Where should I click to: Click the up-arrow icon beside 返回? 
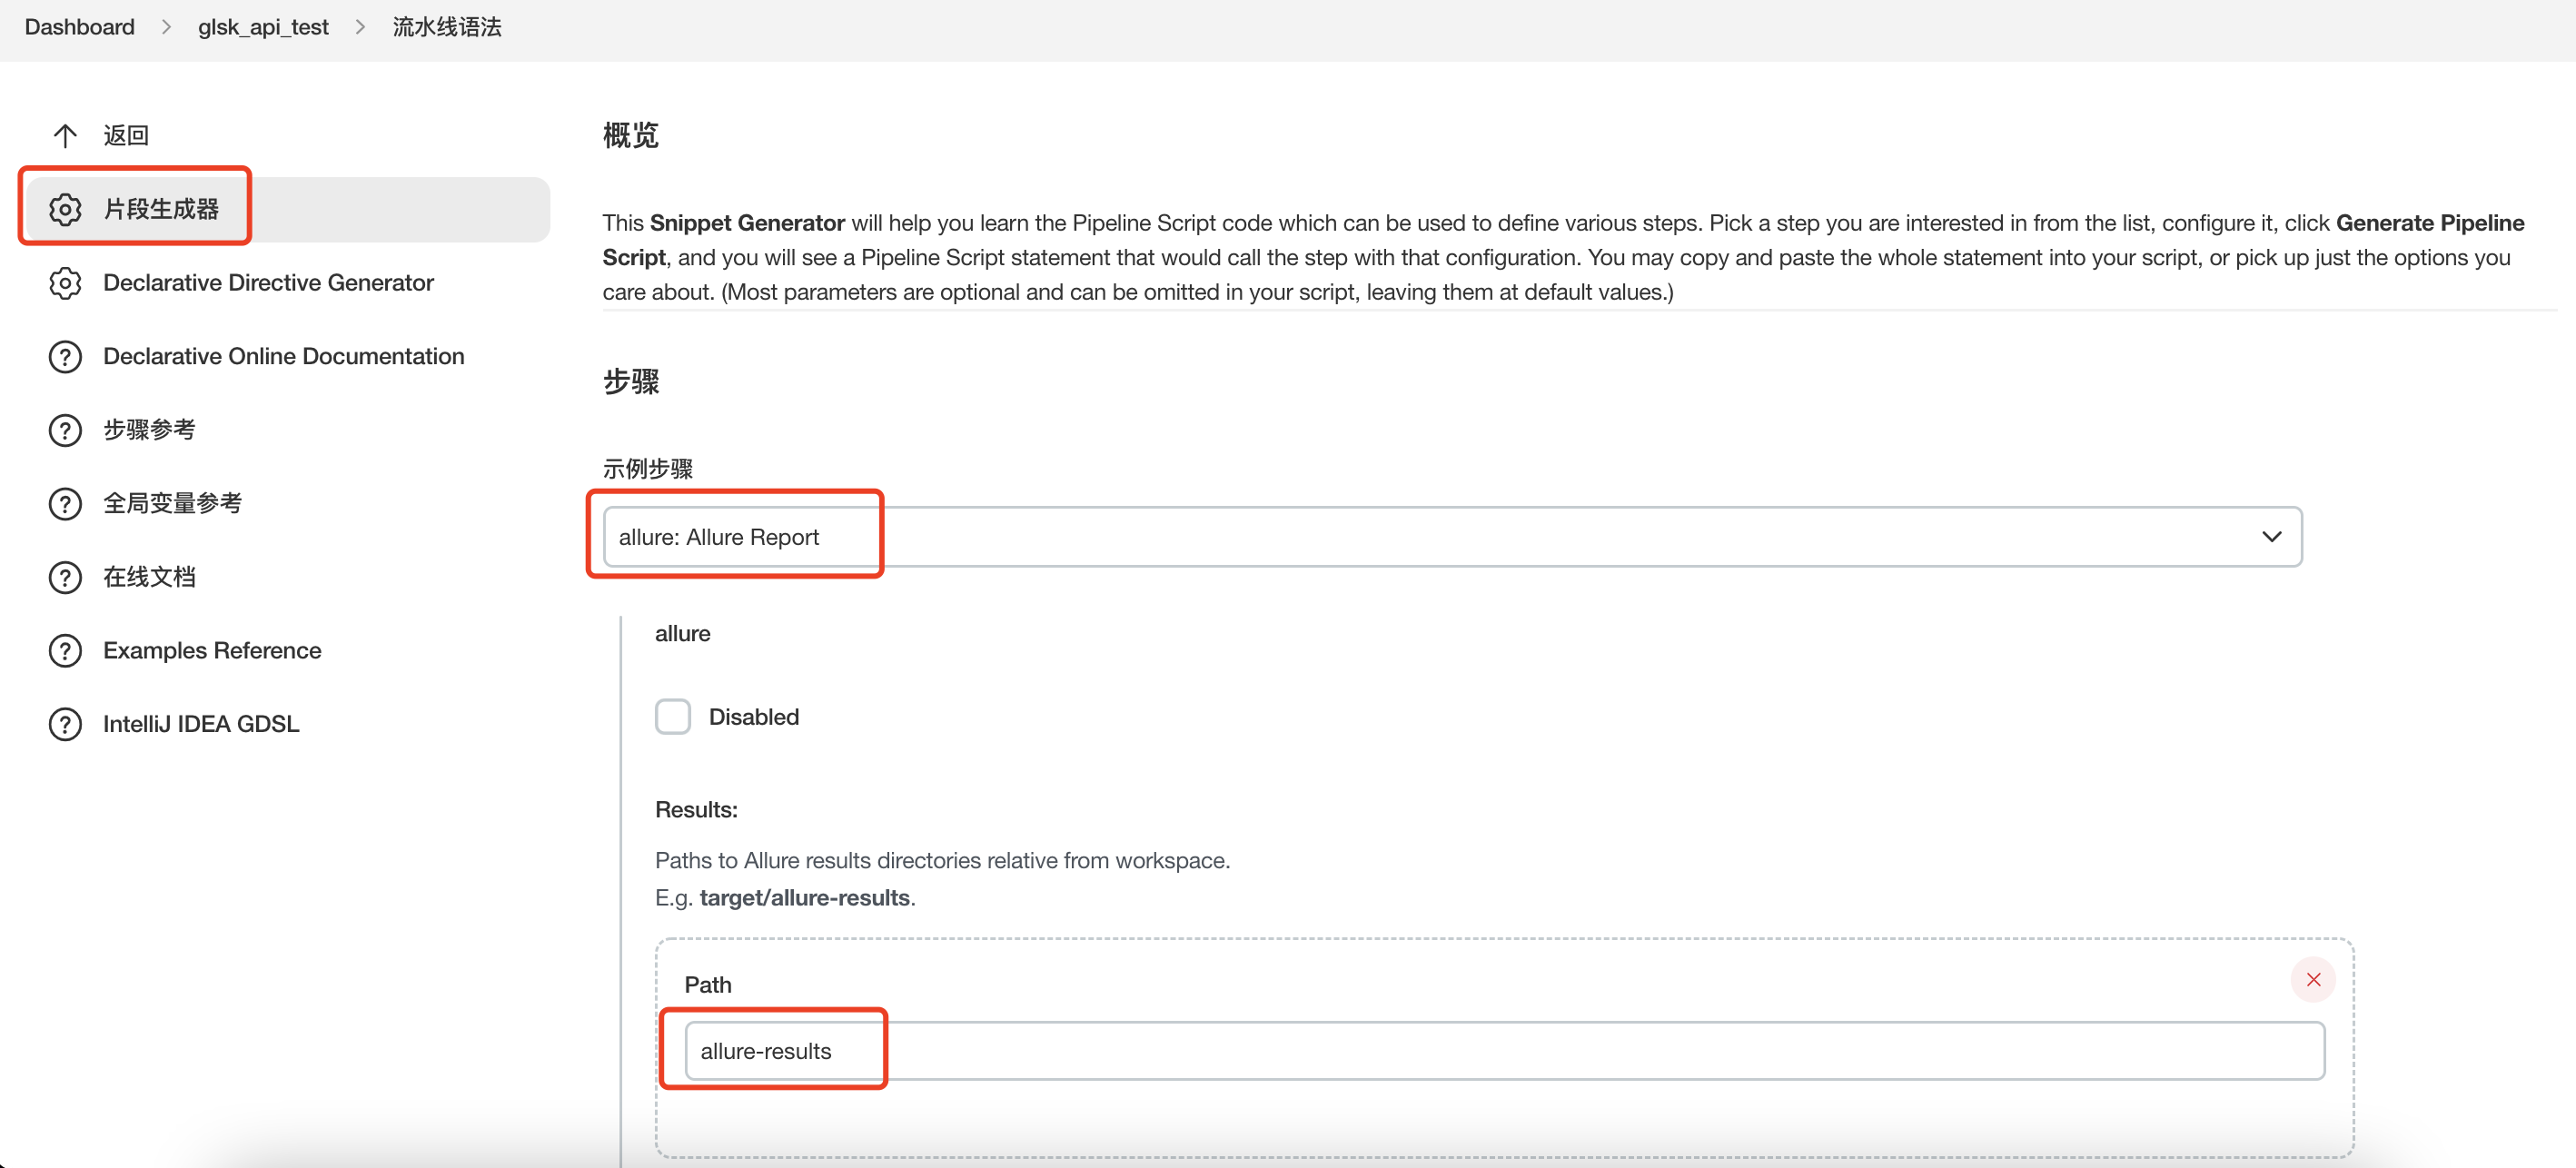pos(65,135)
